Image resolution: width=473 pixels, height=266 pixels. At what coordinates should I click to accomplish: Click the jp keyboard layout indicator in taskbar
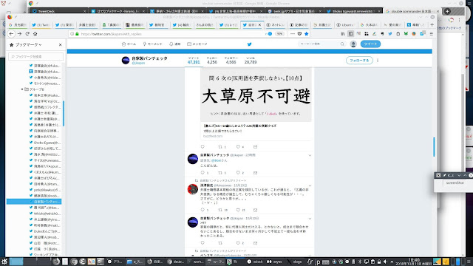(317, 262)
